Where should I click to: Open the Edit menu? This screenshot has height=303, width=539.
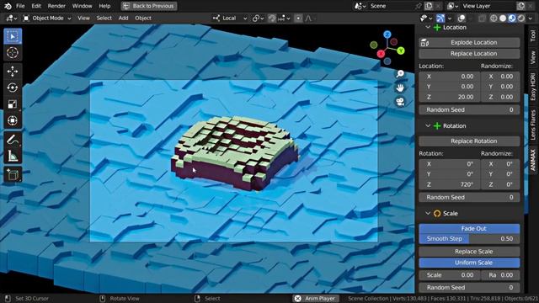(x=36, y=6)
